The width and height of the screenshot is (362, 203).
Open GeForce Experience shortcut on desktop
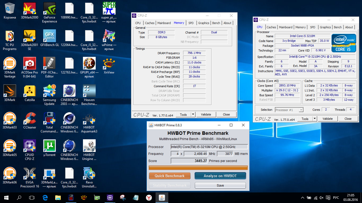tap(50, 13)
